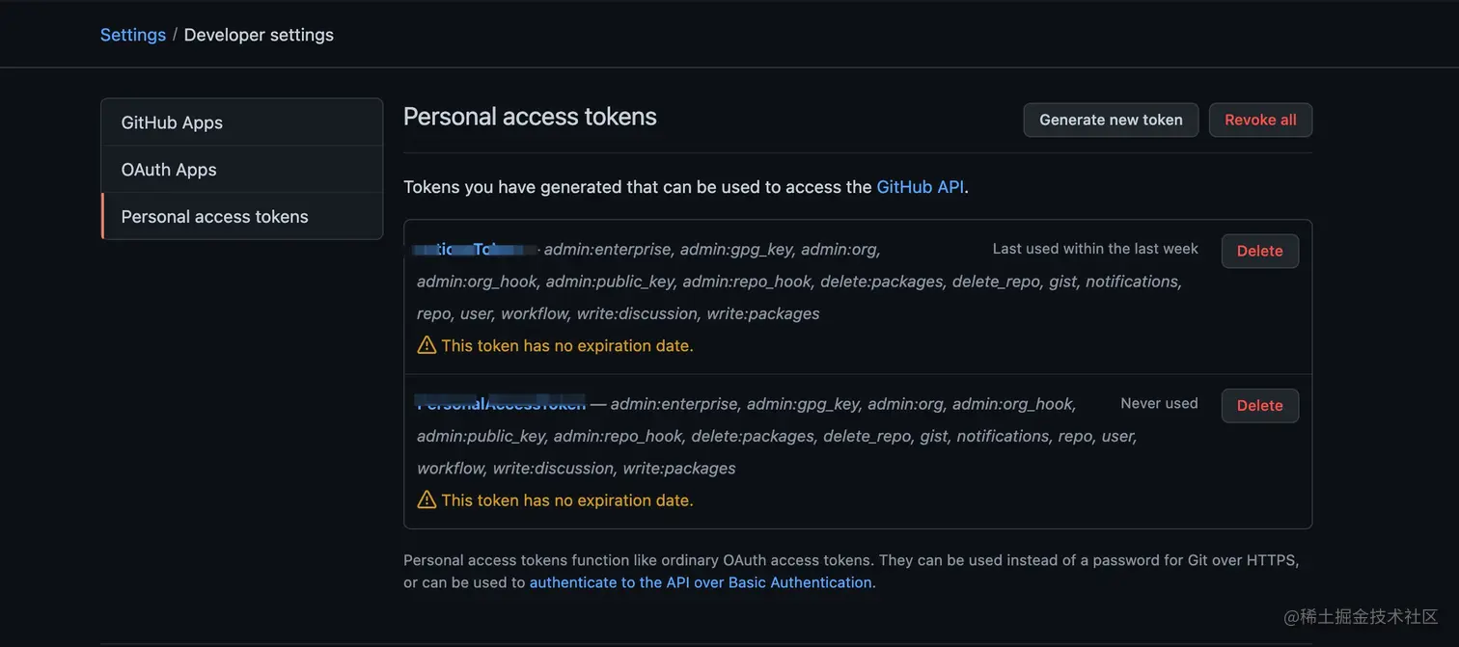Click the warning icon on the first token
This screenshot has width=1459, height=647.
coord(427,345)
